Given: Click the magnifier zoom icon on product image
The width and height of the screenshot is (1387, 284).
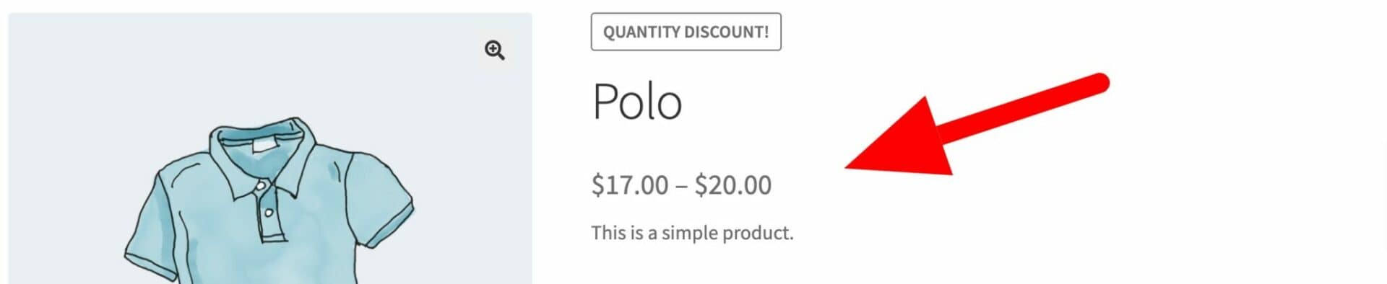Looking at the screenshot, I should [x=495, y=50].
